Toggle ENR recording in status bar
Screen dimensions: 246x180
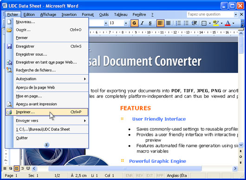[129, 176]
